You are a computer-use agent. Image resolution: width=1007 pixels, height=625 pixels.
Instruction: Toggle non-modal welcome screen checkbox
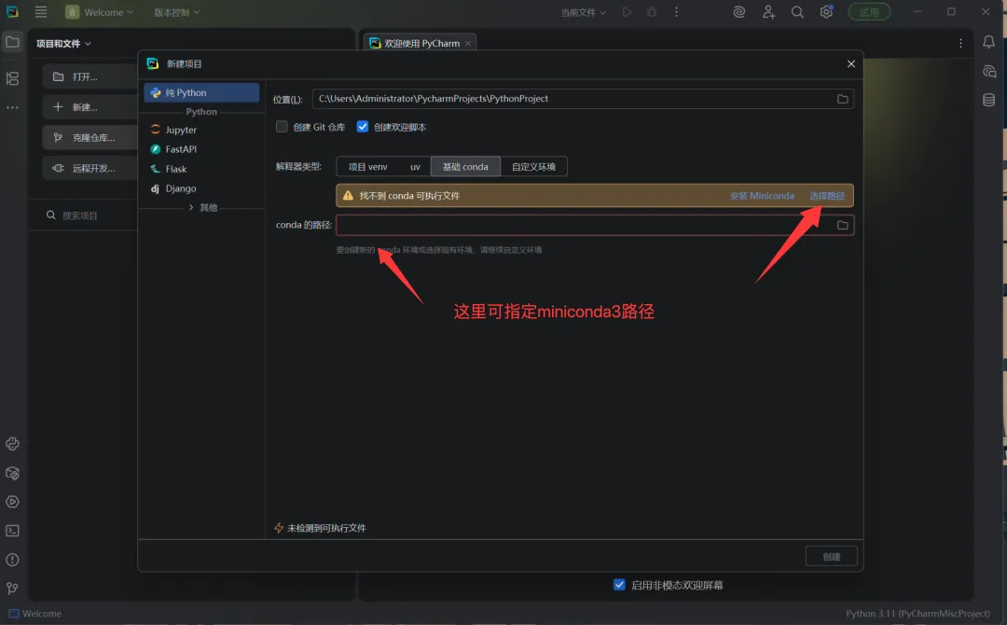619,585
